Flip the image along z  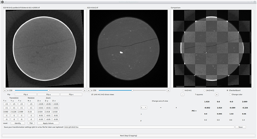click(x=26, y=95)
